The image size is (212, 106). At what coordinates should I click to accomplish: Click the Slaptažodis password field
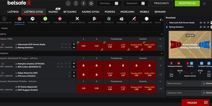point(136,3)
